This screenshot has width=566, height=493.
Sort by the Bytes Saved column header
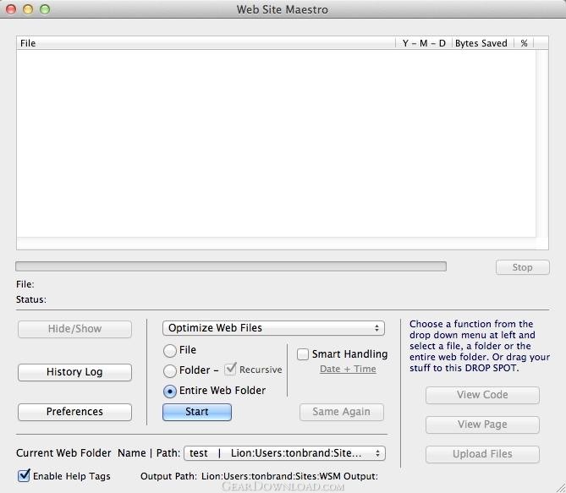[x=482, y=43]
